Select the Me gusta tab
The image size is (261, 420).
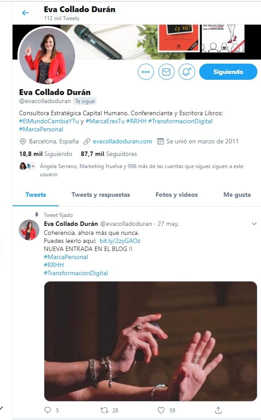(237, 195)
